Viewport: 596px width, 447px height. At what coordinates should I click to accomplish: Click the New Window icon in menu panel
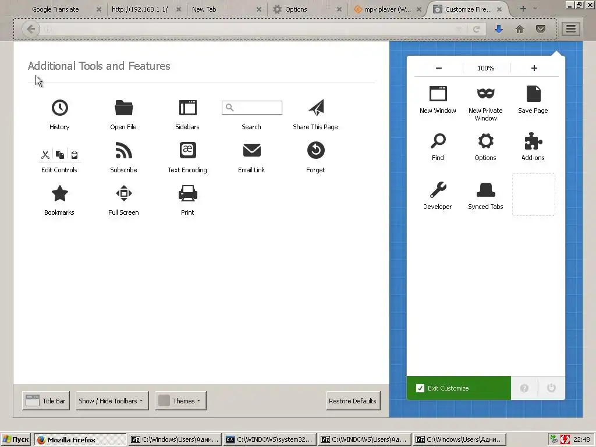click(x=438, y=94)
